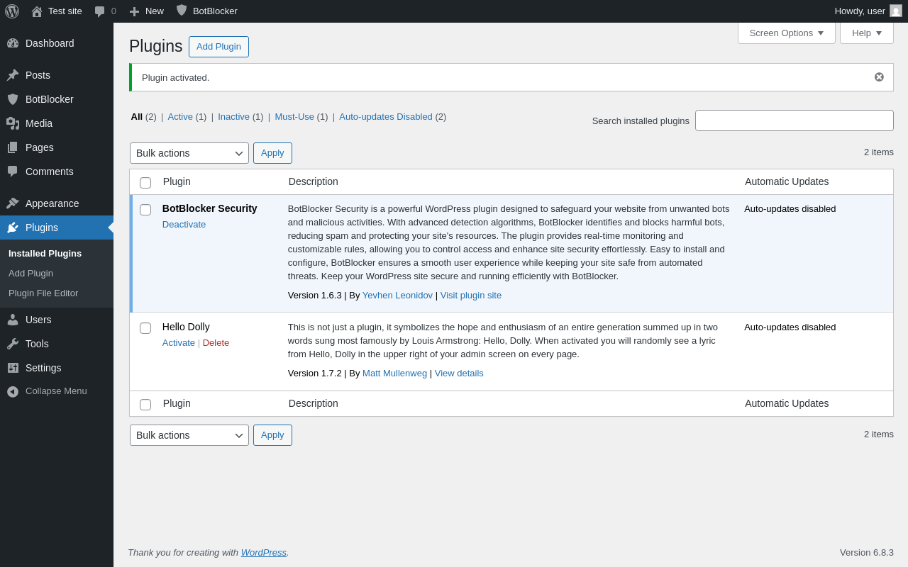The image size is (908, 567).
Task: Dismiss the Plugin activated notice
Action: click(879, 77)
